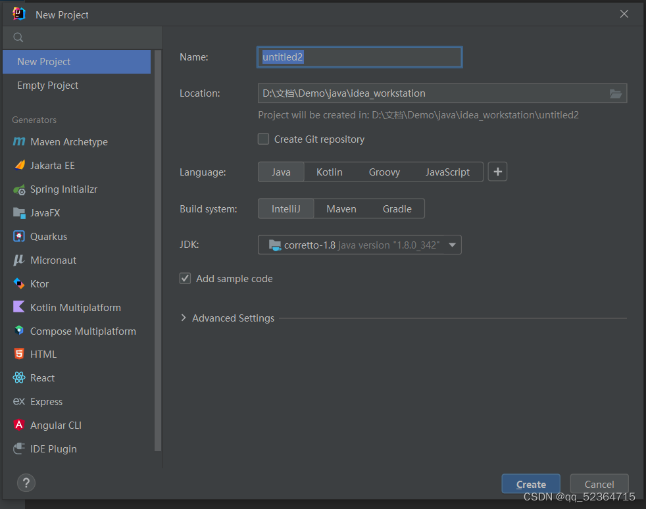The height and width of the screenshot is (509, 646).
Task: Uncheck Add sample code checkbox
Action: click(x=185, y=279)
